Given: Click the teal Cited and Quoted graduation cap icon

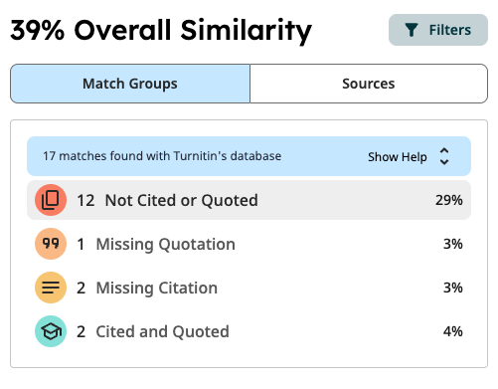Looking at the screenshot, I should tap(51, 331).
